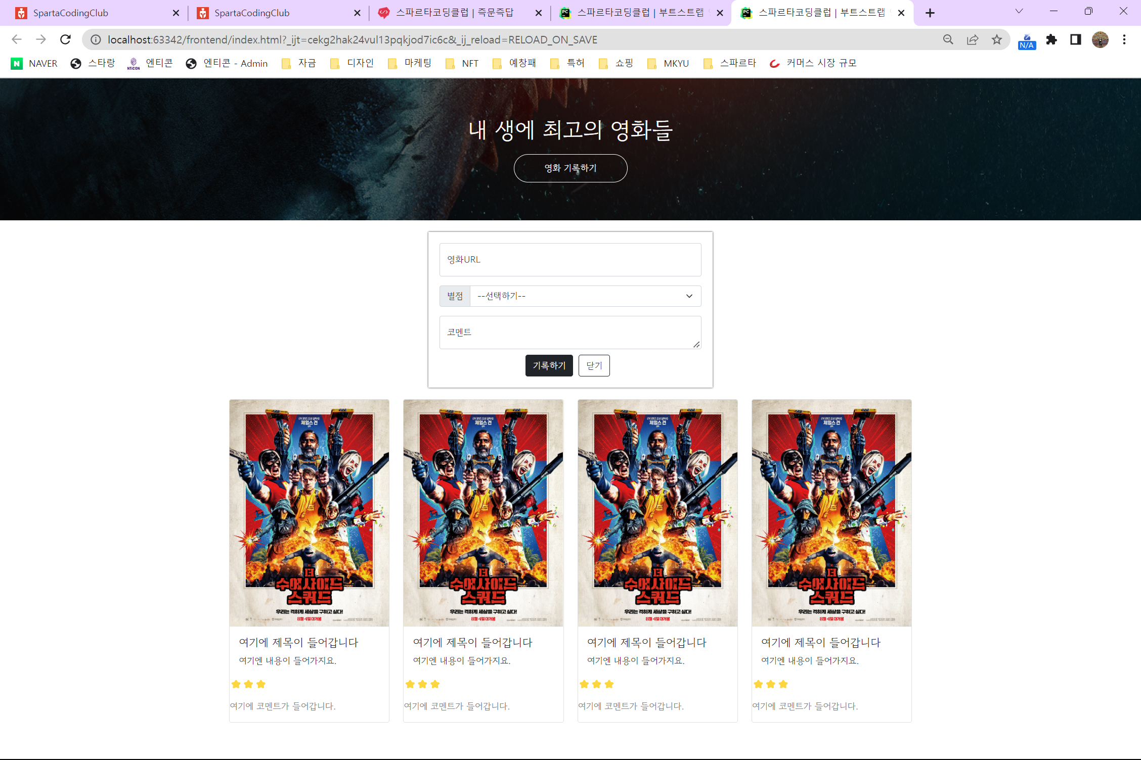The width and height of the screenshot is (1141, 760).
Task: Click the third movie poster thumbnail
Action: click(x=657, y=513)
